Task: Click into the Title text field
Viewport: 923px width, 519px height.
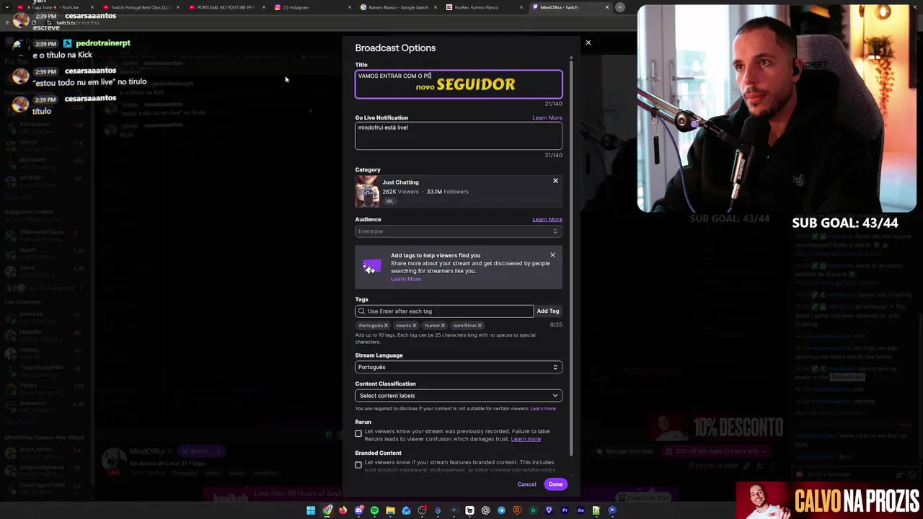Action: pyautogui.click(x=458, y=84)
